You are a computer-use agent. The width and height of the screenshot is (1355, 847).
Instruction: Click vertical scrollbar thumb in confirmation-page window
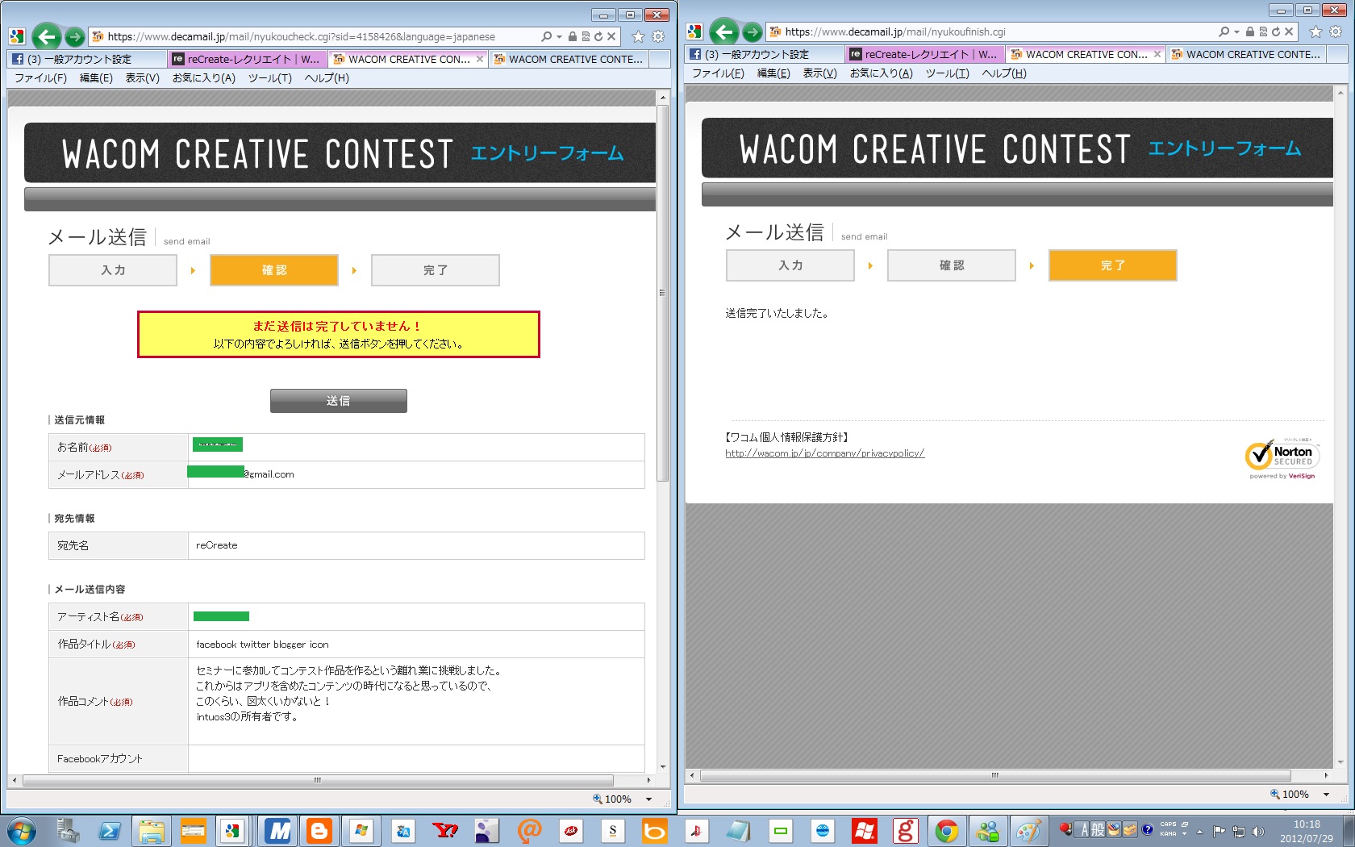tap(663, 293)
